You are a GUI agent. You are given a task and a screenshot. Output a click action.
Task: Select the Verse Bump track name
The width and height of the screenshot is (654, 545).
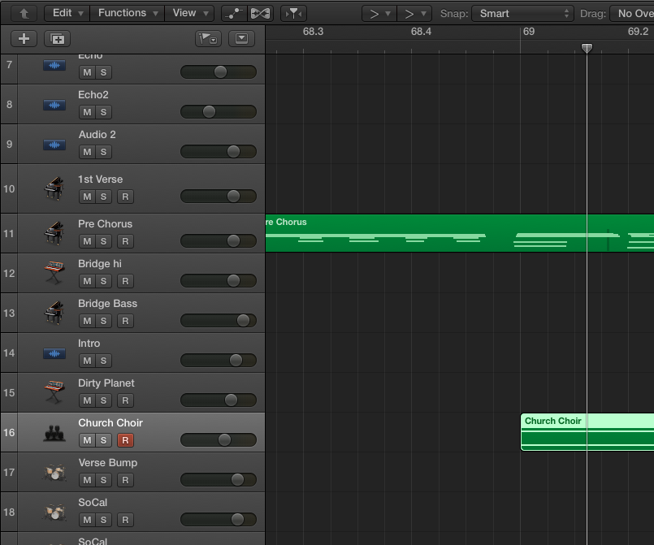click(x=108, y=463)
